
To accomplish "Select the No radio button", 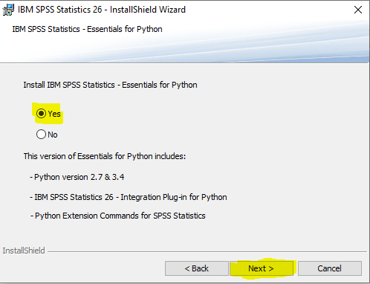I will [x=41, y=135].
